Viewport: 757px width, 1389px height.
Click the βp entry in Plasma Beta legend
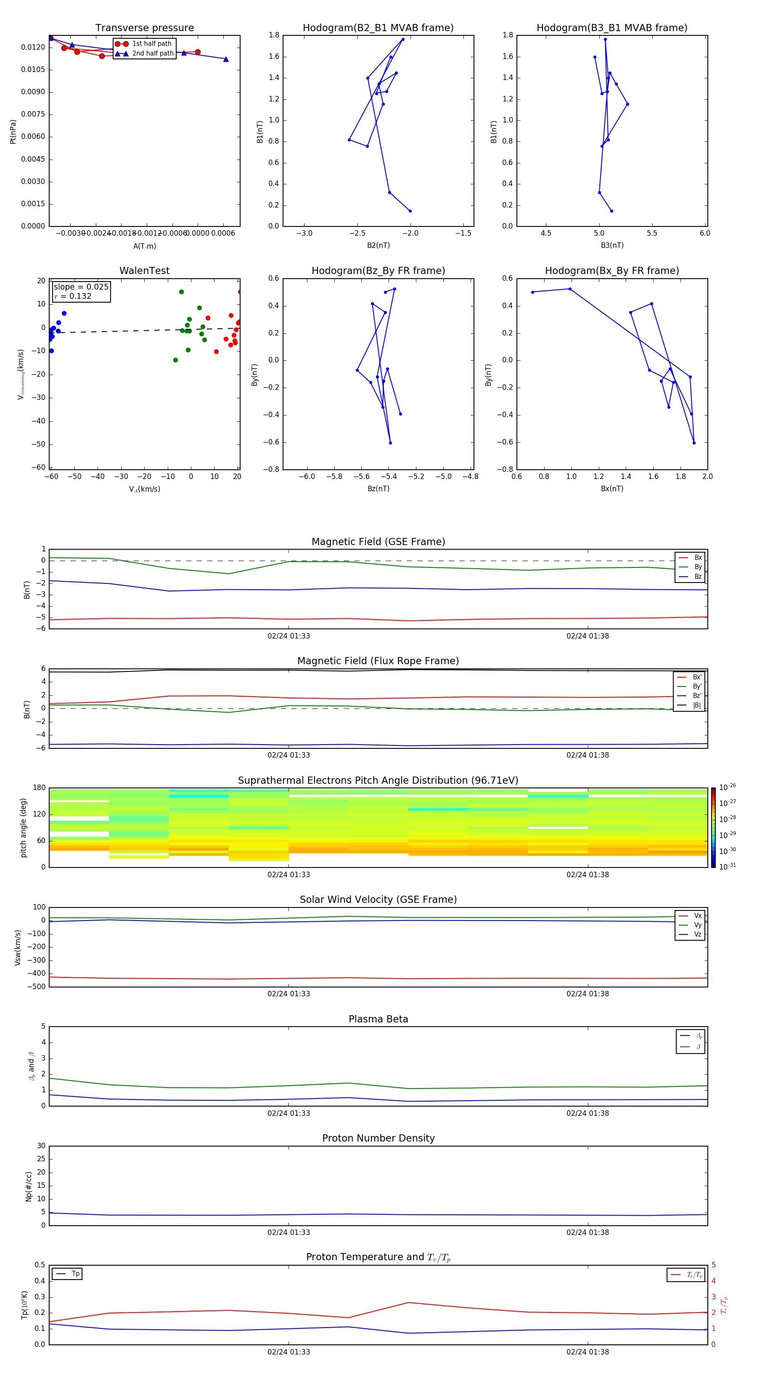pos(691,1035)
